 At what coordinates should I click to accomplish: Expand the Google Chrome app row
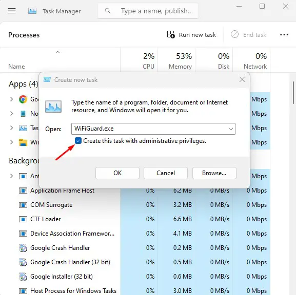[x=11, y=99]
